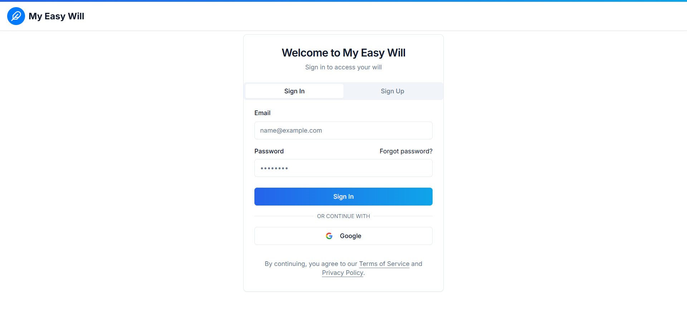Open the Forgot password link
The width and height of the screenshot is (687, 326).
point(406,151)
